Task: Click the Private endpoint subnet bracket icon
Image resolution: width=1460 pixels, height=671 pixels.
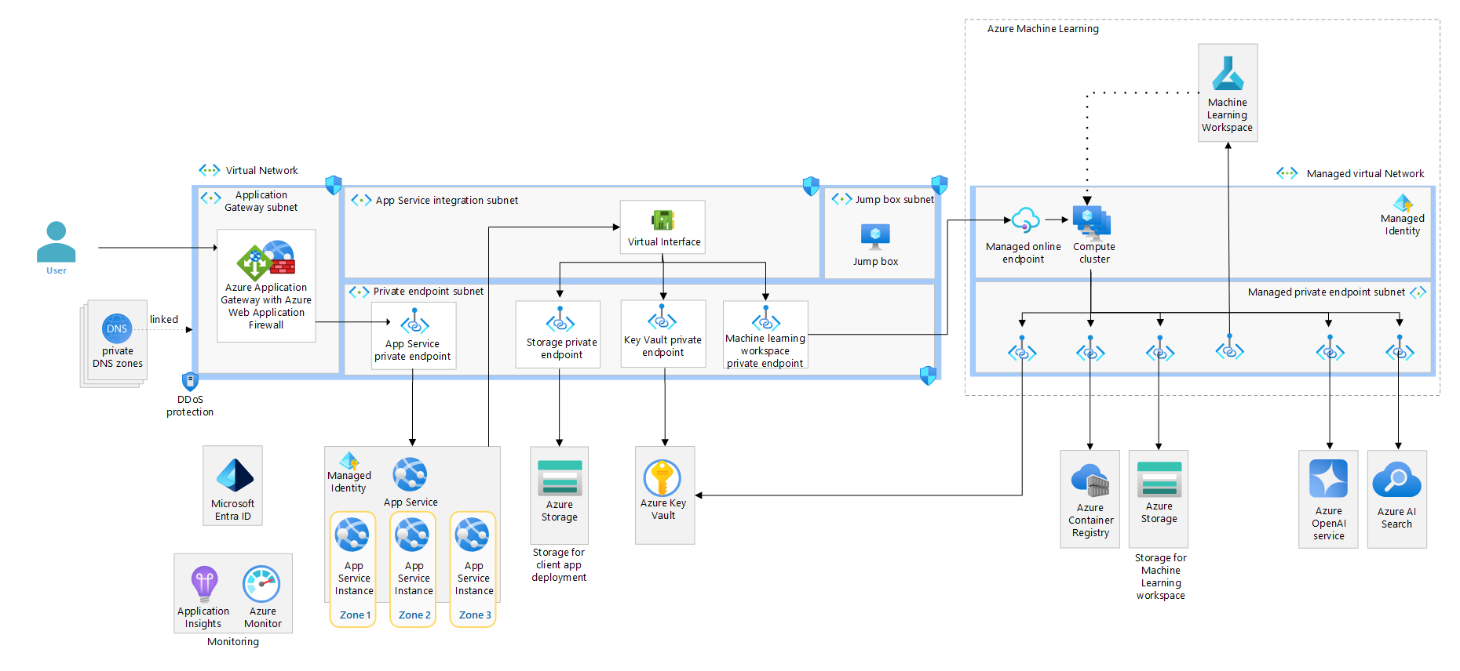Action: (x=359, y=292)
